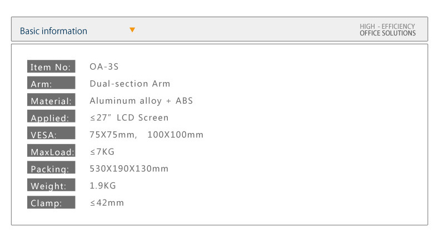439x245 pixels.
Task: Select the MaxLoad: label box
Action: (x=51, y=150)
